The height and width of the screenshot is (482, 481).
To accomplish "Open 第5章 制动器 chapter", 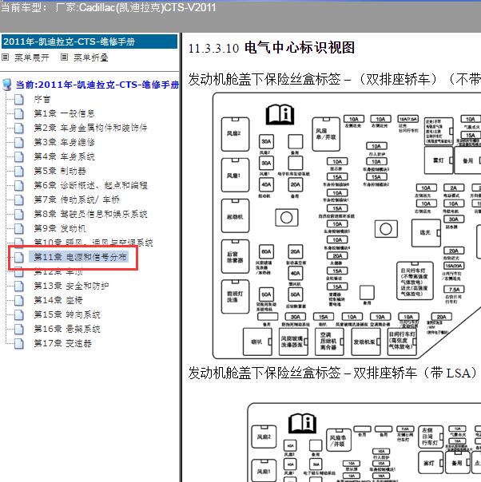I will (60, 171).
